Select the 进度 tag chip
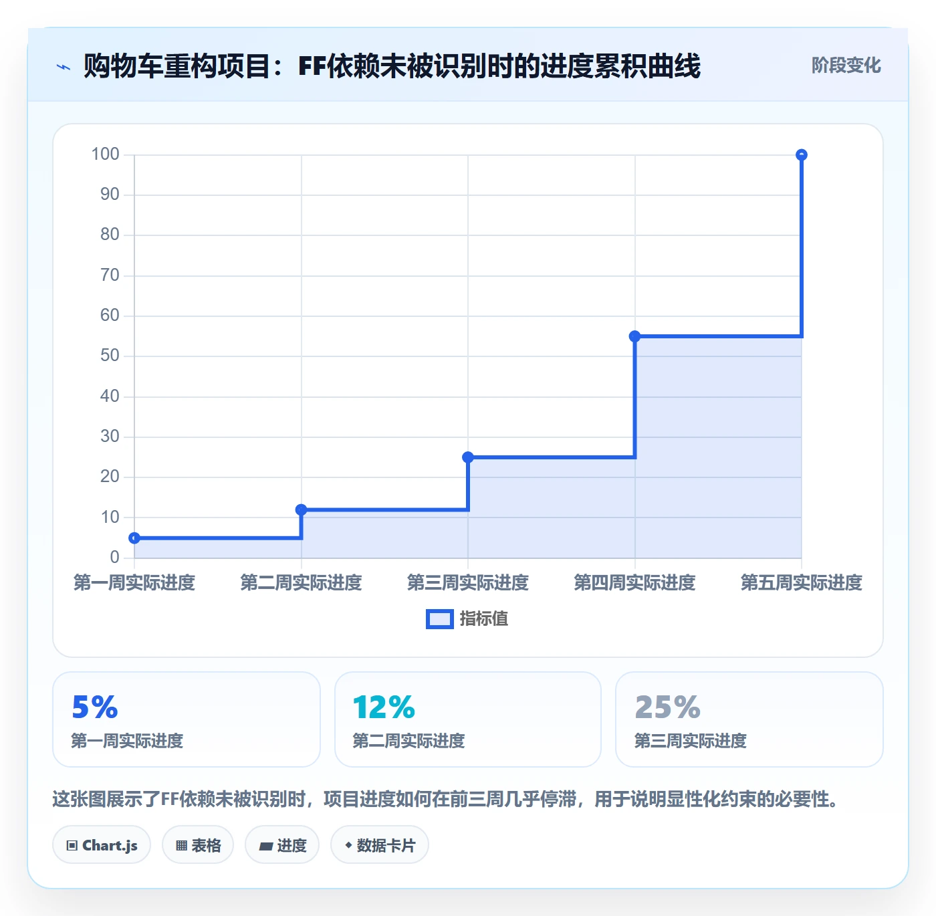This screenshot has width=936, height=916. (282, 845)
